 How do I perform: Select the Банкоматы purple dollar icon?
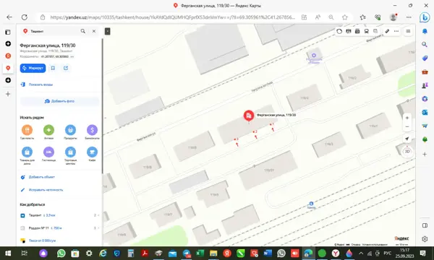(92, 130)
